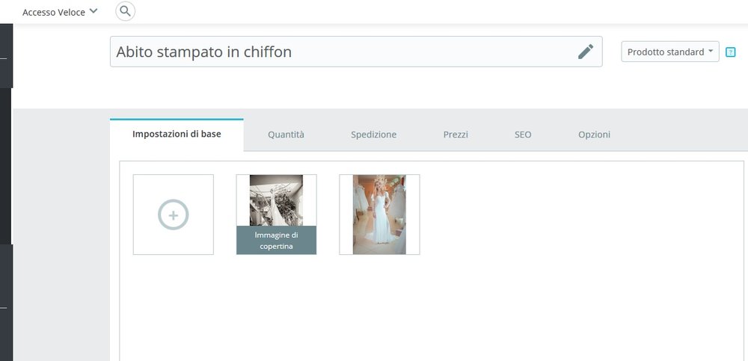The image size is (748, 361).
Task: Click the pencil edit icon in product name
Action: [586, 52]
